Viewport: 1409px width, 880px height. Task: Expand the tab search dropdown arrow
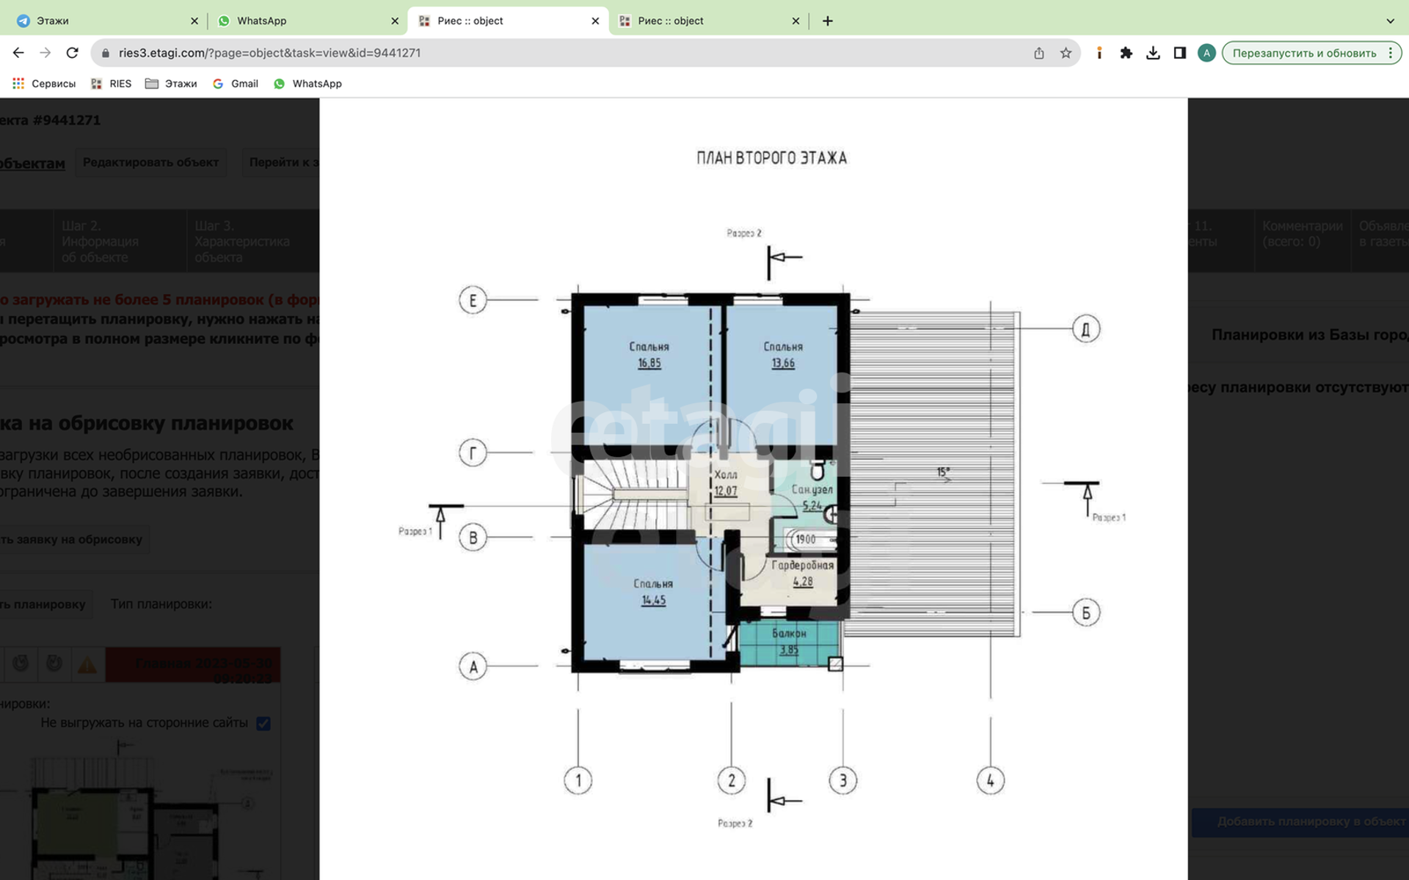(x=1390, y=21)
